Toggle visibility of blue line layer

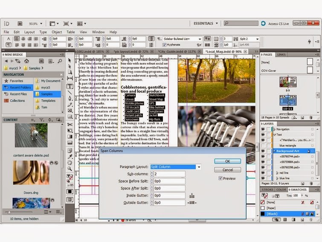click(x=263, y=178)
